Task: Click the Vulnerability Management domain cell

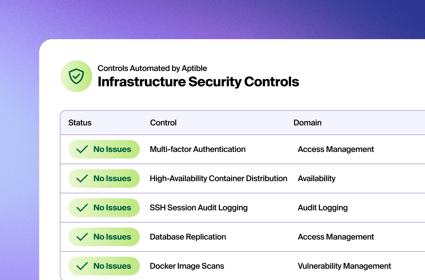Action: [x=344, y=266]
